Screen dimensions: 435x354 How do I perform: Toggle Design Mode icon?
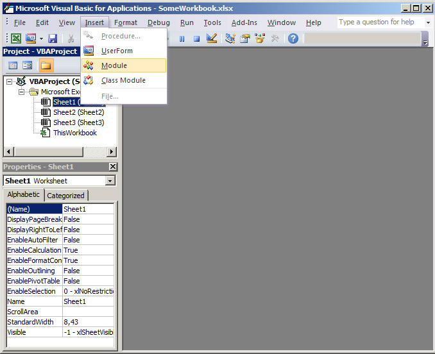tap(212, 38)
